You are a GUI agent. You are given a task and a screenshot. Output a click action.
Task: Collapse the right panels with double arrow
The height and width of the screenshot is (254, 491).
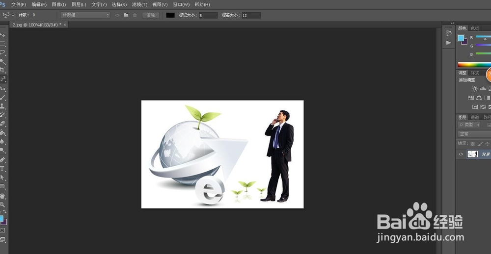452,23
